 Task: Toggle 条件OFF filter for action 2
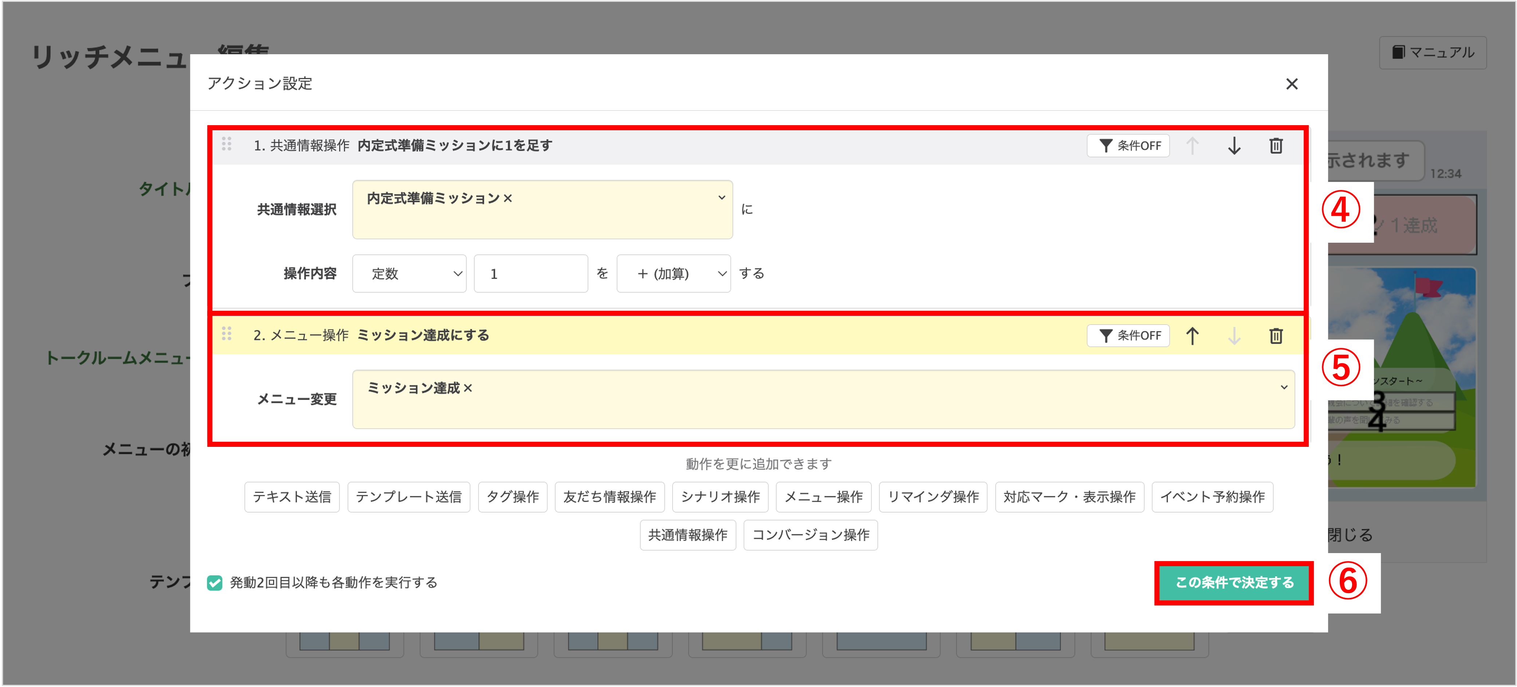tap(1128, 335)
